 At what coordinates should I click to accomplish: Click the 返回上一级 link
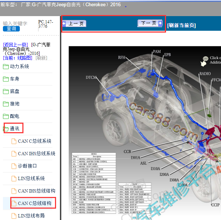[15, 45]
